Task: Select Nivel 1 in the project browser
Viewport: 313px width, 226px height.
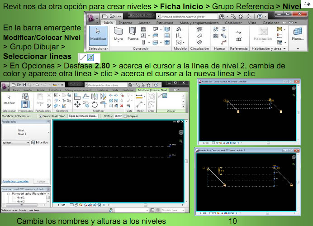Action: coord(21,198)
